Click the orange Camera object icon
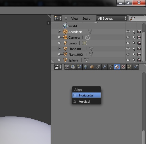Image resolution: width=146 pixels, height=144 pixels. click(x=65, y=37)
